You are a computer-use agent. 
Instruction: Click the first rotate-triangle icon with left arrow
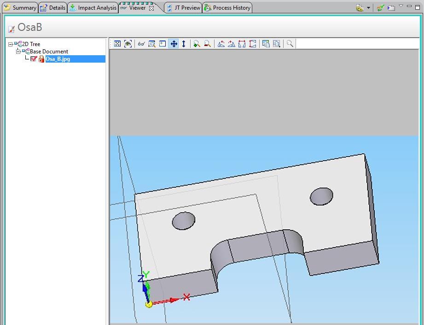pyautogui.click(x=221, y=44)
